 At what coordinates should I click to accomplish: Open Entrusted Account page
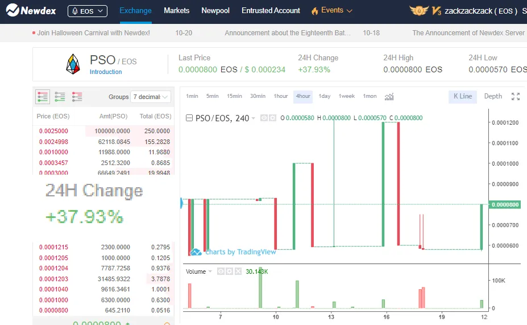click(x=271, y=11)
